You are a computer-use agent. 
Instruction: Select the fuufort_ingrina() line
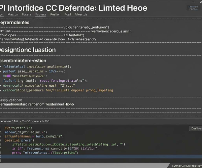(x=45, y=81)
